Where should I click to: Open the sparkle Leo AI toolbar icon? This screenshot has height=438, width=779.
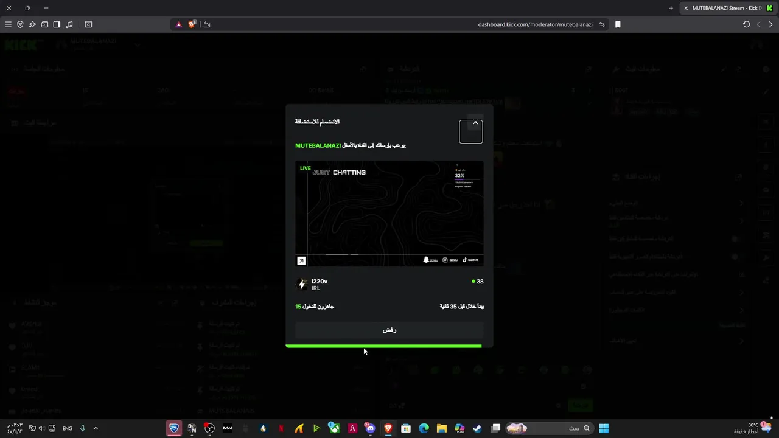[x=32, y=24]
